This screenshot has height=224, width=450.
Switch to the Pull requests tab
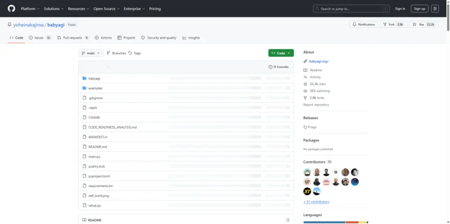(x=72, y=38)
